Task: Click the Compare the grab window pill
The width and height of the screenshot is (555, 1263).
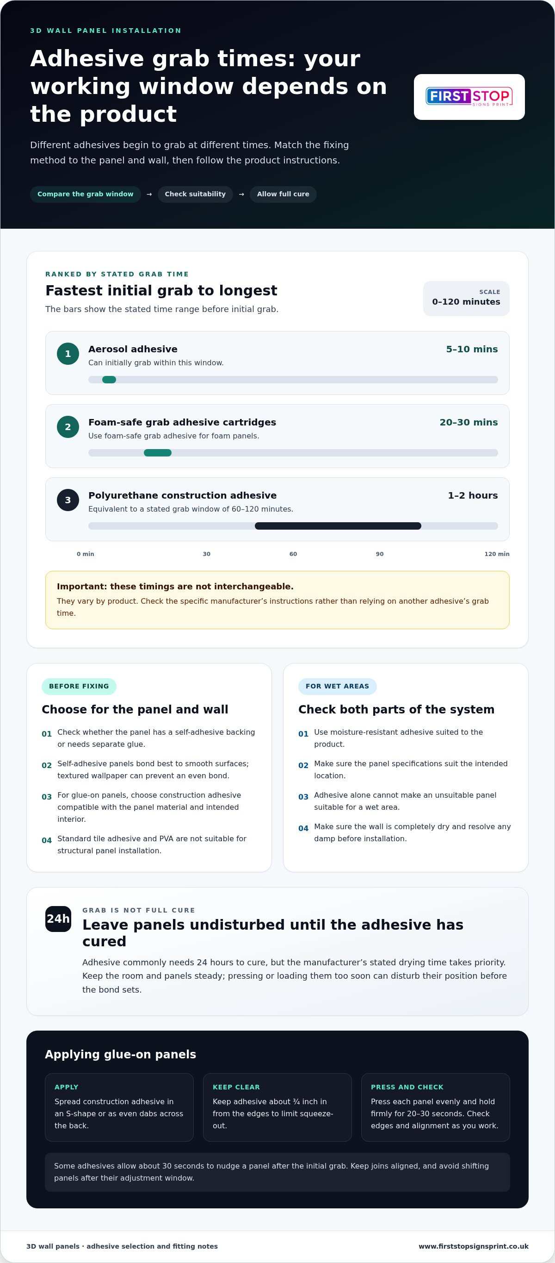Action: pos(85,194)
